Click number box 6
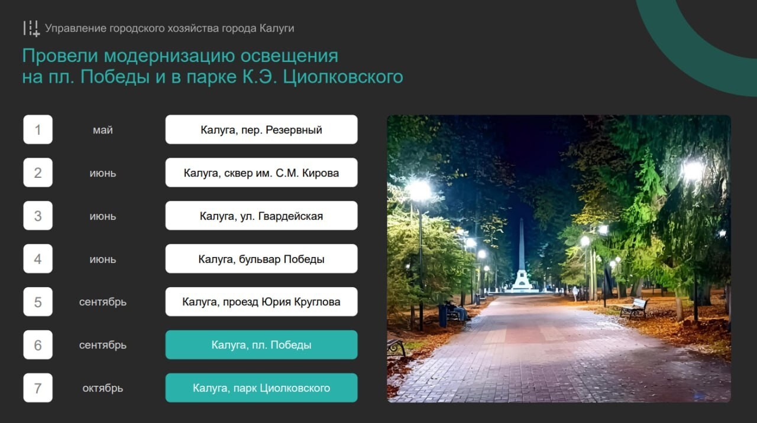 [38, 345]
